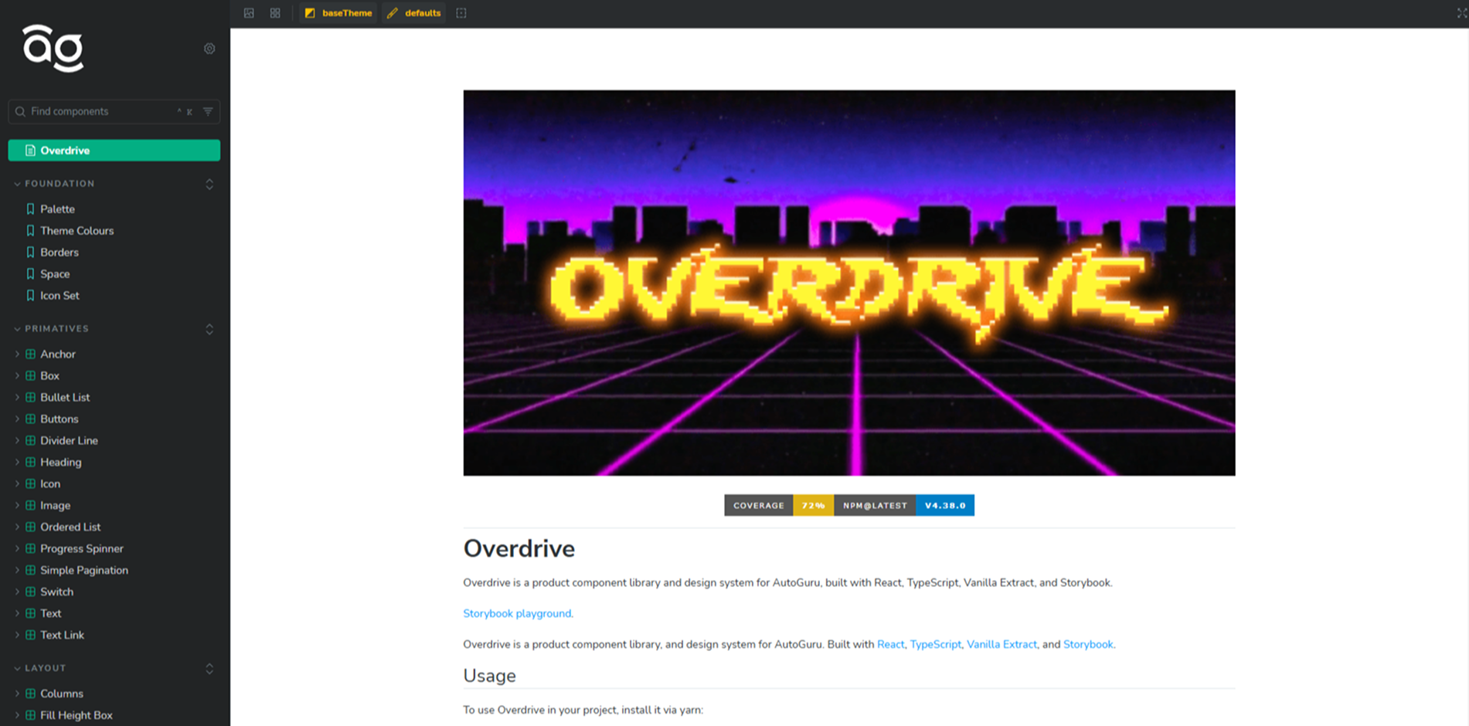The image size is (1469, 726).
Task: Open the Theme Colours entry
Action: point(77,231)
